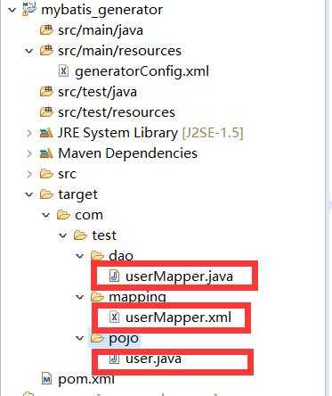The height and width of the screenshot is (396, 332).
Task: Select src/main/java label
Action: (101, 30)
